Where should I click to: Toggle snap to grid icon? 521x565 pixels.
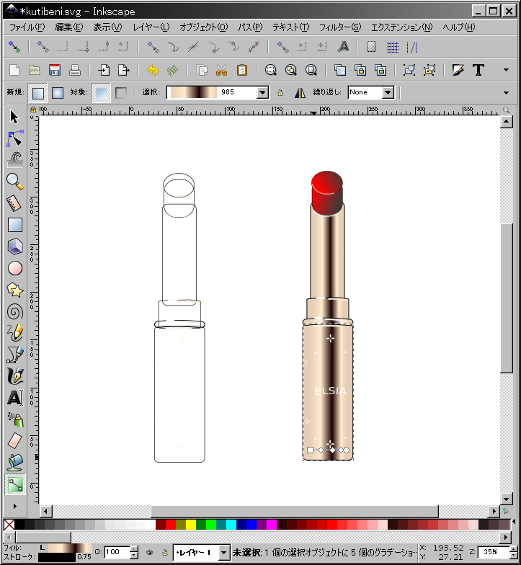[x=392, y=48]
